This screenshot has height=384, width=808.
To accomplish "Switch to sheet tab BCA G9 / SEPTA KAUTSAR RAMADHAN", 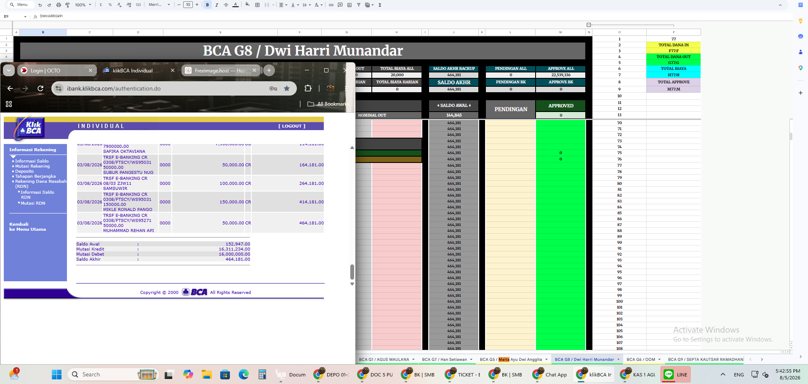I will pos(705,360).
